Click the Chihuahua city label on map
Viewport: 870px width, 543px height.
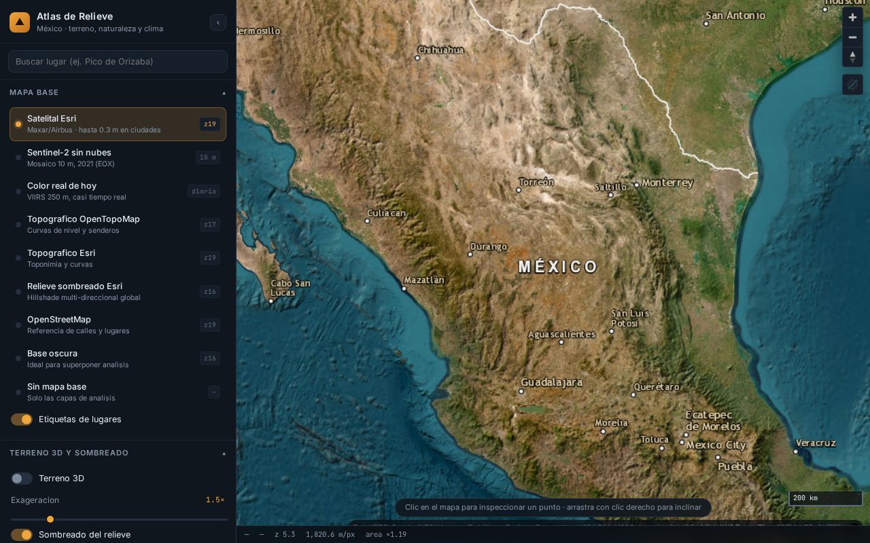tap(440, 50)
